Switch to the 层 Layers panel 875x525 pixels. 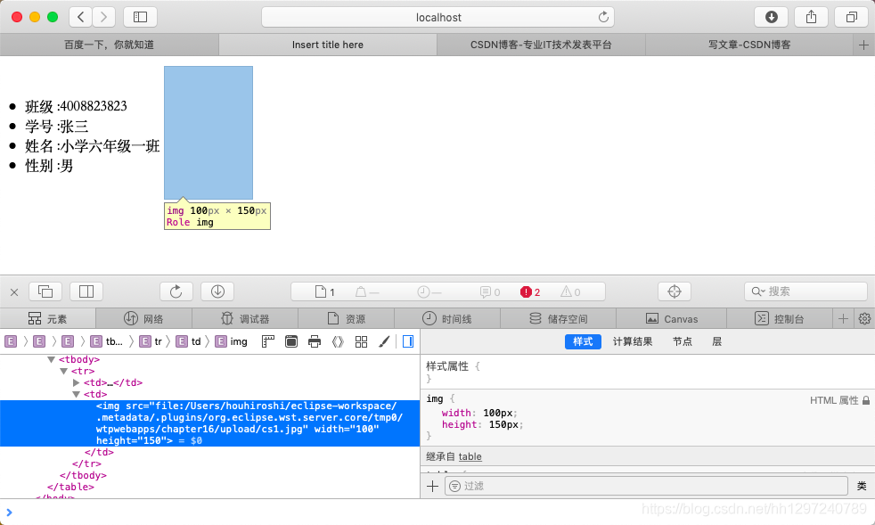717,341
